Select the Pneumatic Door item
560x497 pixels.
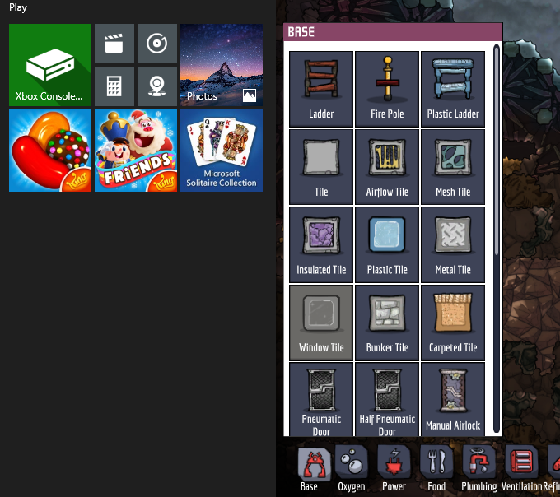click(x=321, y=399)
